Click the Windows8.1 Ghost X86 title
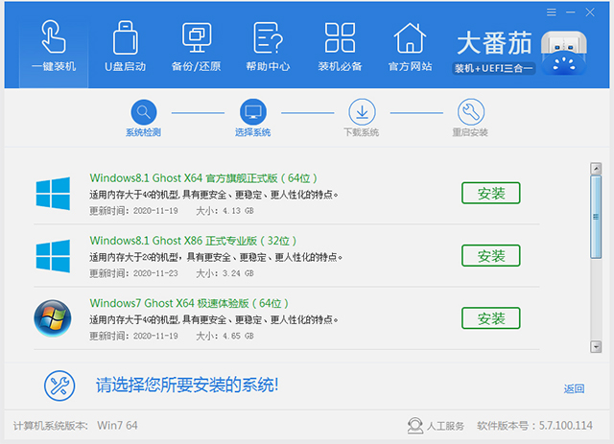The height and width of the screenshot is (444, 614). (193, 241)
